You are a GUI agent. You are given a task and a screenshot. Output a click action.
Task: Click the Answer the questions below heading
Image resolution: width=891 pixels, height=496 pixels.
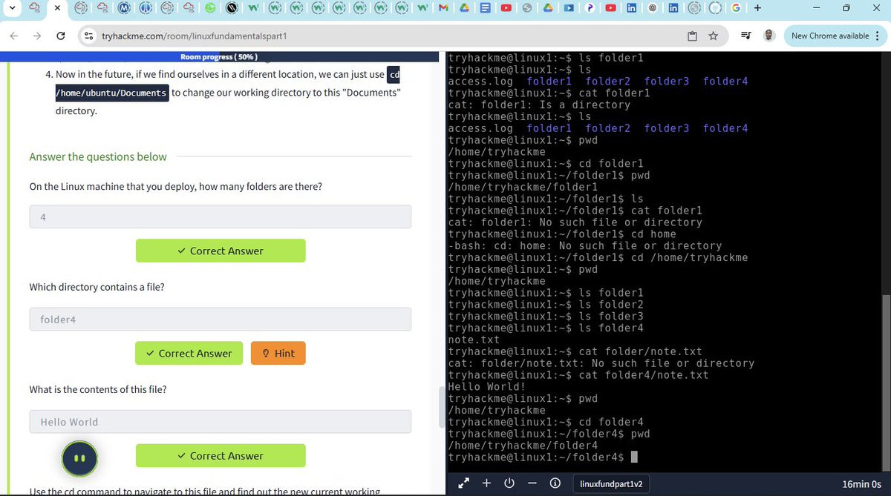98,156
